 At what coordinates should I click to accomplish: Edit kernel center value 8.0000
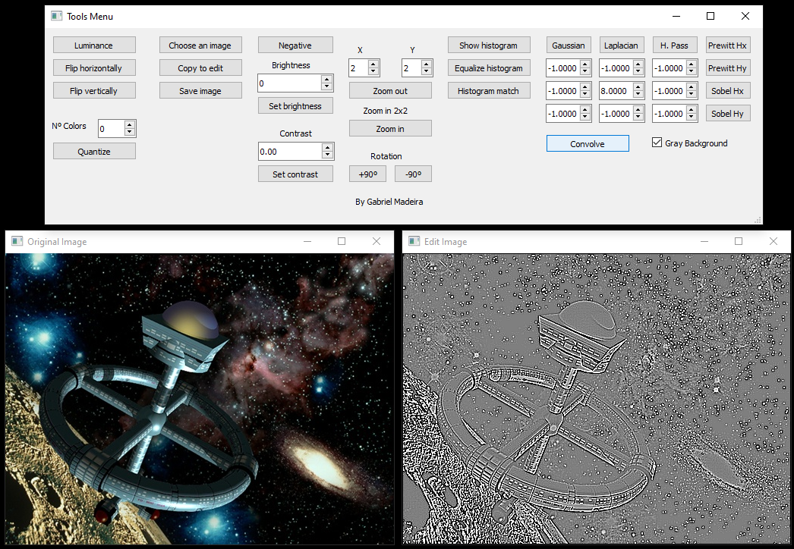(x=616, y=90)
